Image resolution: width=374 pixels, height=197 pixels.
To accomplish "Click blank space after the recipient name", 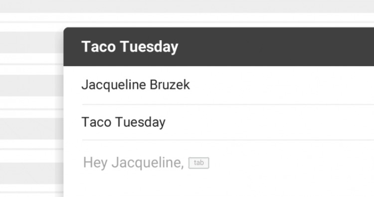I will [x=281, y=85].
